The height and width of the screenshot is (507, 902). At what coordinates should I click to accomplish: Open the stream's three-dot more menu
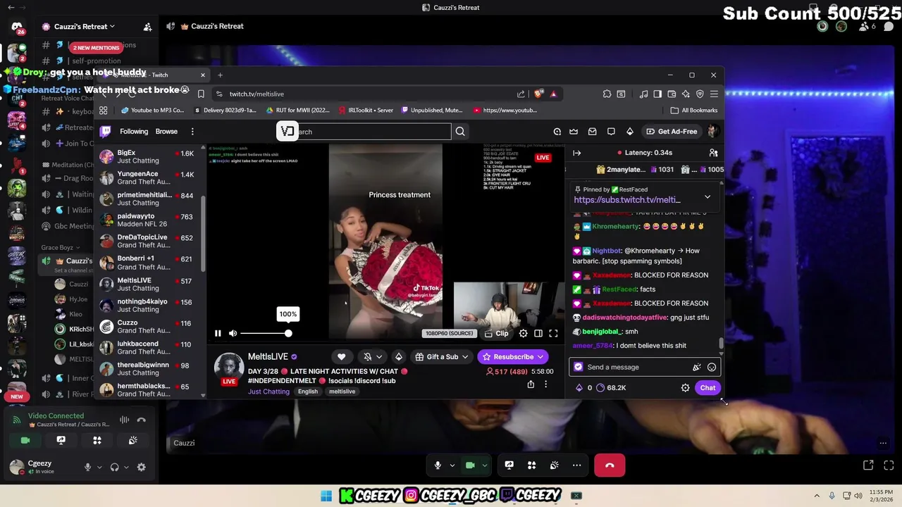coord(545,384)
